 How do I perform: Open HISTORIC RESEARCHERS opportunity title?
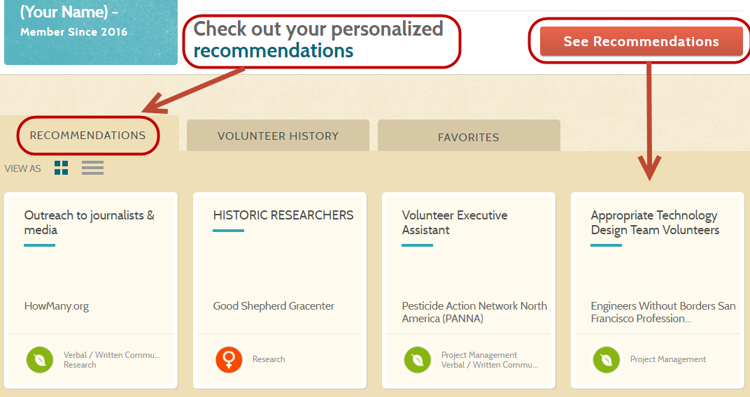(x=283, y=215)
